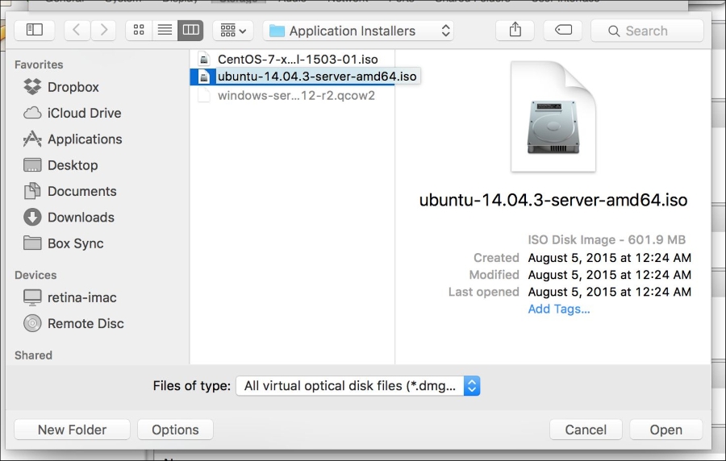Toggle the sidebar visibility button

[x=34, y=31]
